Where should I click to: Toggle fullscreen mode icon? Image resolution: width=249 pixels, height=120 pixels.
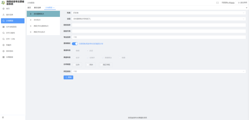point(217,3)
